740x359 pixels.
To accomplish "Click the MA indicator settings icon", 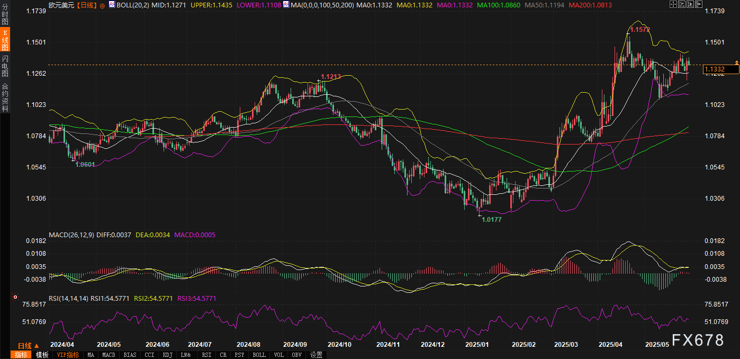I will tap(286, 5).
